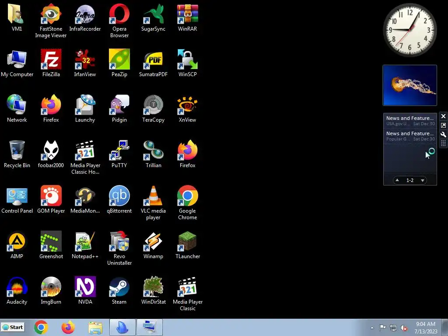448x336 pixels.
Task: Click the jellyfish slideshow gadget image
Action: pos(409,85)
